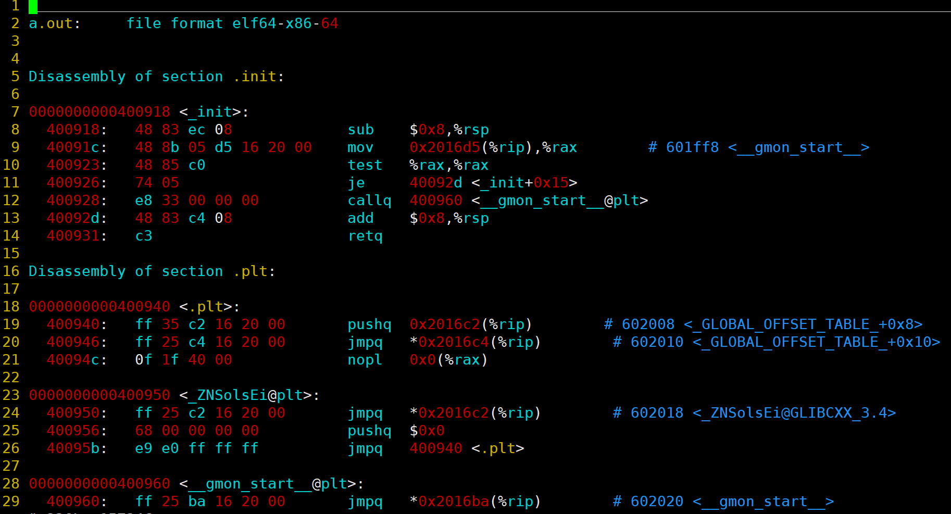Click 'Disassembly of section .plt:' heading
951x514 pixels.
152,271
